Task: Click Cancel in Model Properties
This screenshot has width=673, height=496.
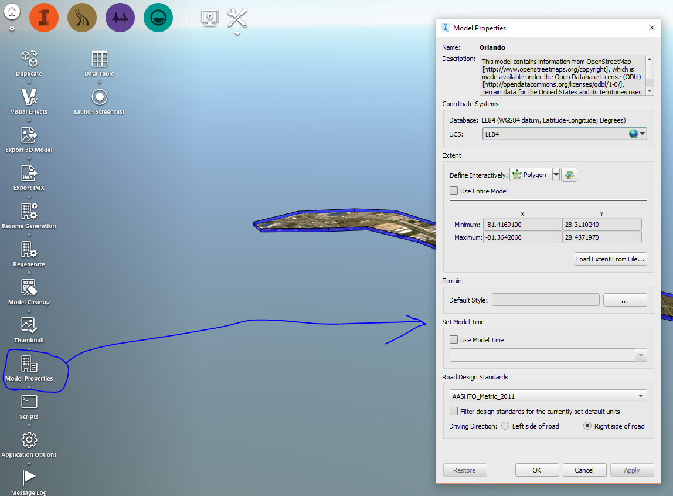Action: (x=584, y=470)
